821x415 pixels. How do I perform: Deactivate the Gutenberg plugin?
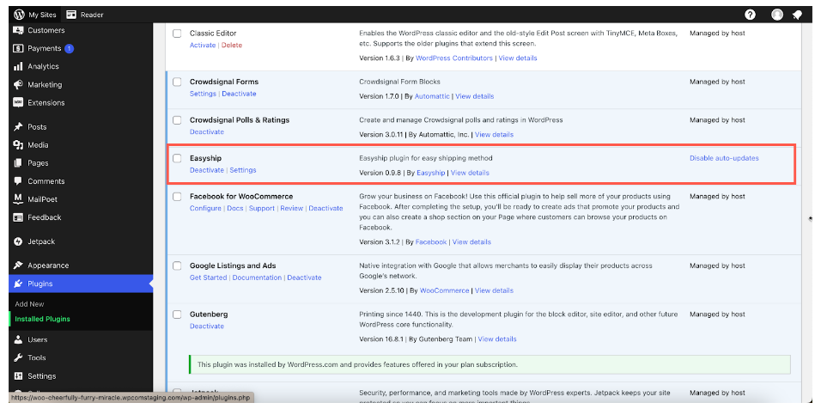207,326
